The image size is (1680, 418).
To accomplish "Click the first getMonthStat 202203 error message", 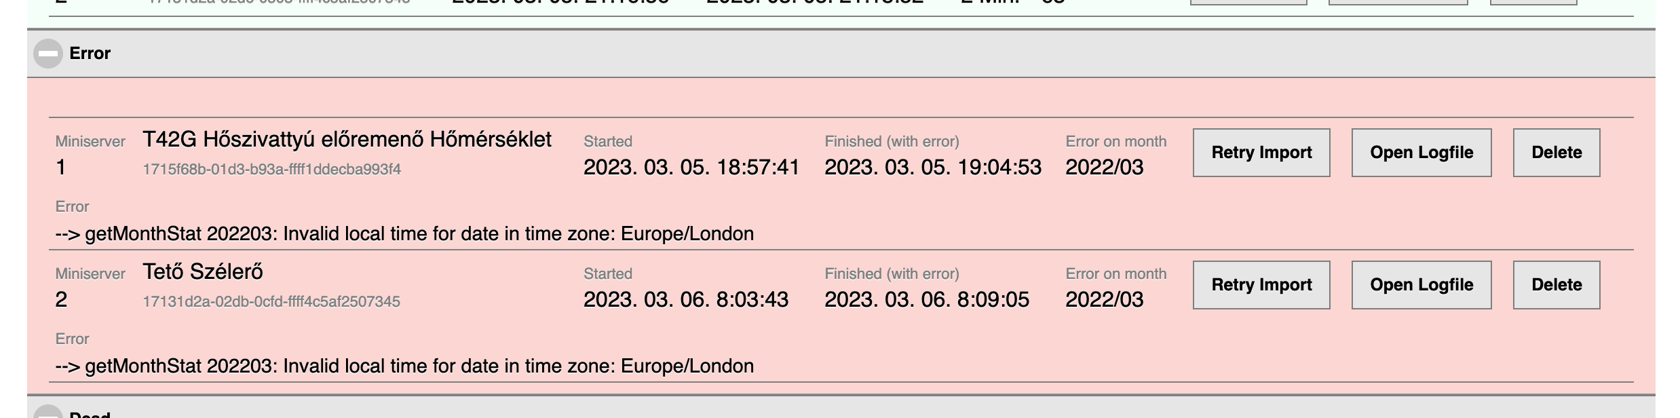I will [x=404, y=234].
